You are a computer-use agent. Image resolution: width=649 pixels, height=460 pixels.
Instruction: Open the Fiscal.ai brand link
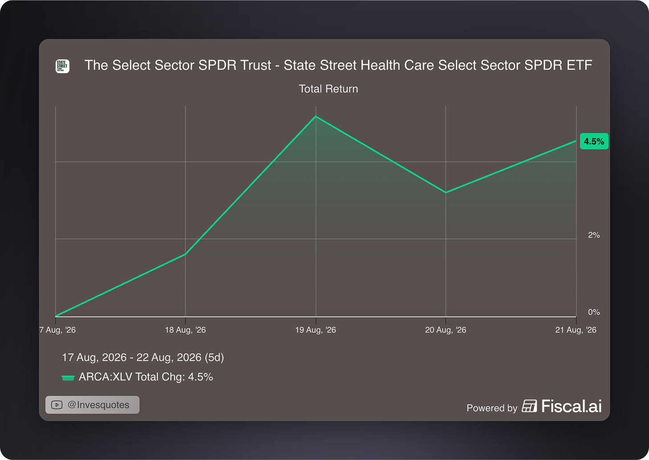click(x=562, y=406)
